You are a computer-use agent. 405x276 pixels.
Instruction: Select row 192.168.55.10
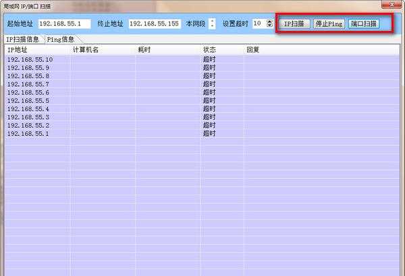[x=202, y=59]
